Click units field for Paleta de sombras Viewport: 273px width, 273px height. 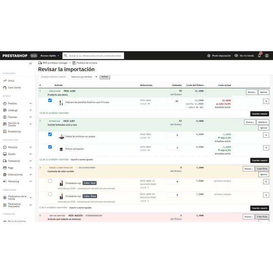pyautogui.click(x=174, y=135)
